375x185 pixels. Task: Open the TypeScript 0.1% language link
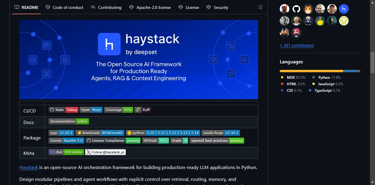[x=325, y=90]
